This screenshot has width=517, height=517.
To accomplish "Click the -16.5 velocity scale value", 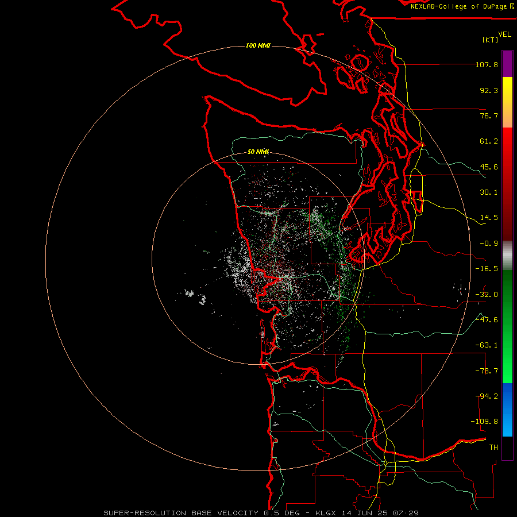I will [x=487, y=269].
